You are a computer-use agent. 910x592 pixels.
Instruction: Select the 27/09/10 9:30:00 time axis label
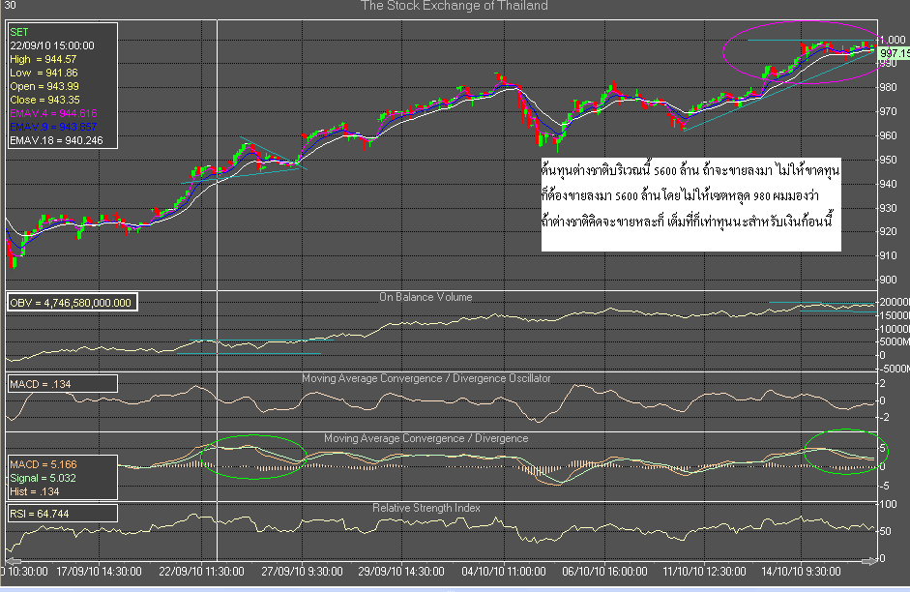[302, 571]
